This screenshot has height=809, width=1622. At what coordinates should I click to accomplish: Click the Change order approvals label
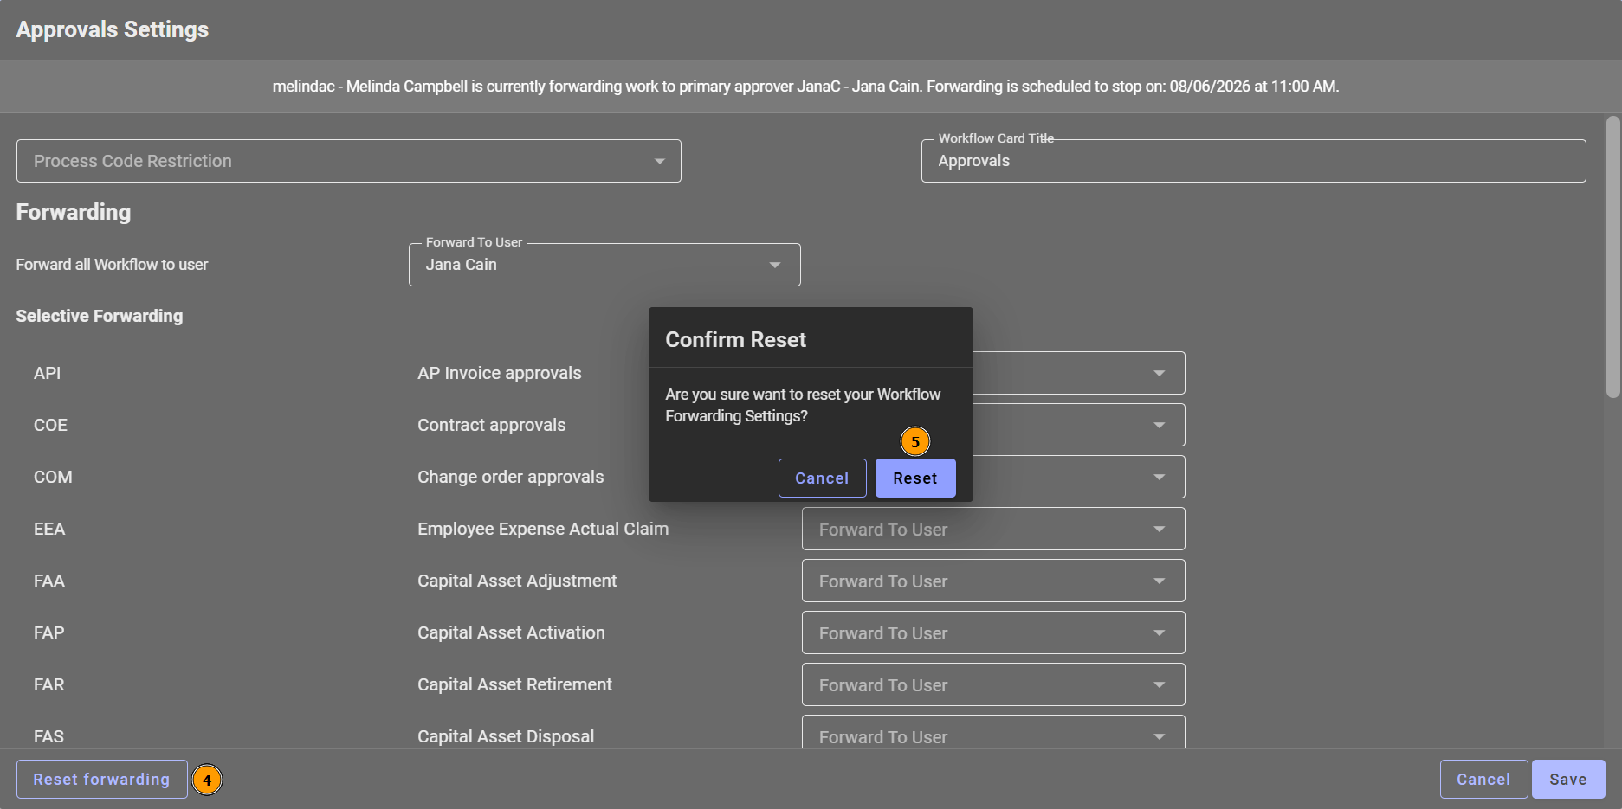511,477
